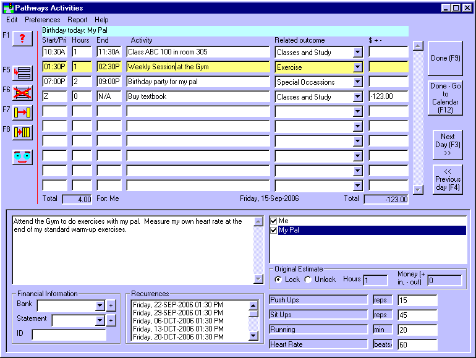Open the Special Occassions outcome dropdown
This screenshot has width=476, height=358.
(357, 82)
